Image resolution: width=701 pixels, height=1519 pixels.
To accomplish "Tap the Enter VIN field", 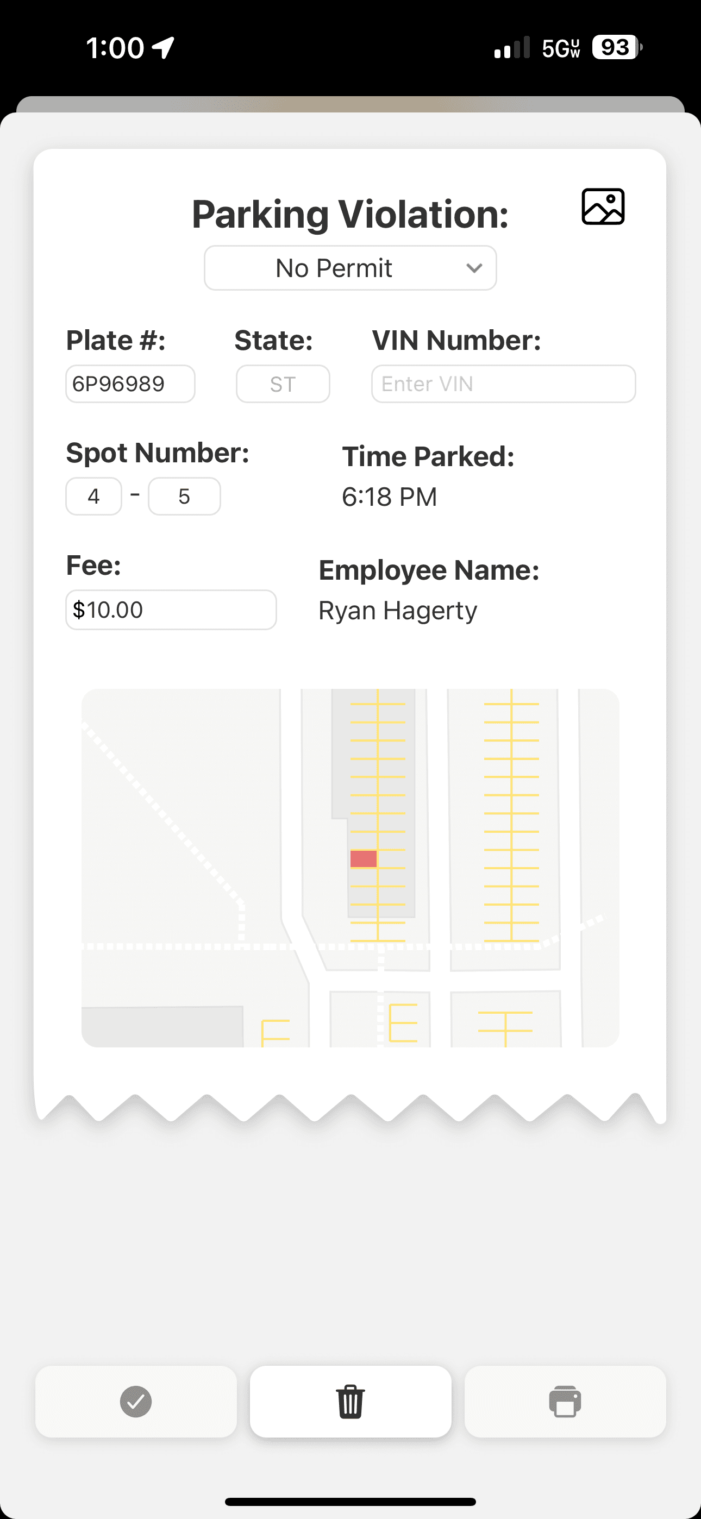I will pos(503,384).
